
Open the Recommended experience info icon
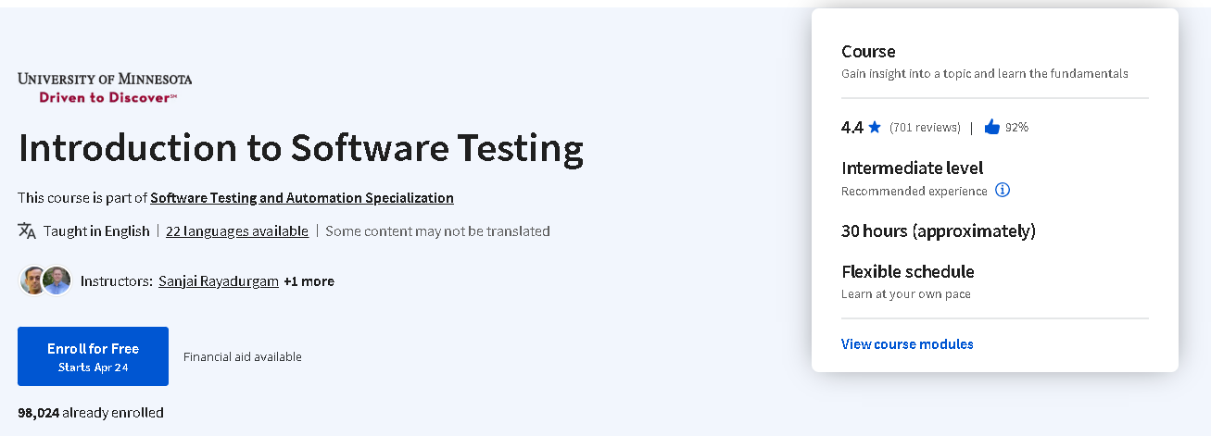(x=1003, y=190)
